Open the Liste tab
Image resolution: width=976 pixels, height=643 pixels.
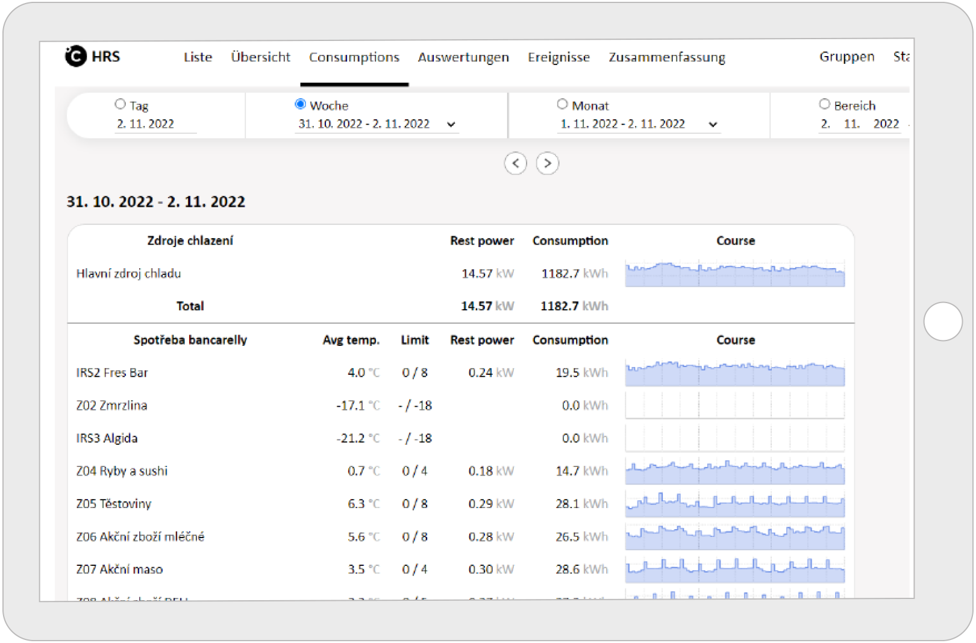point(198,57)
